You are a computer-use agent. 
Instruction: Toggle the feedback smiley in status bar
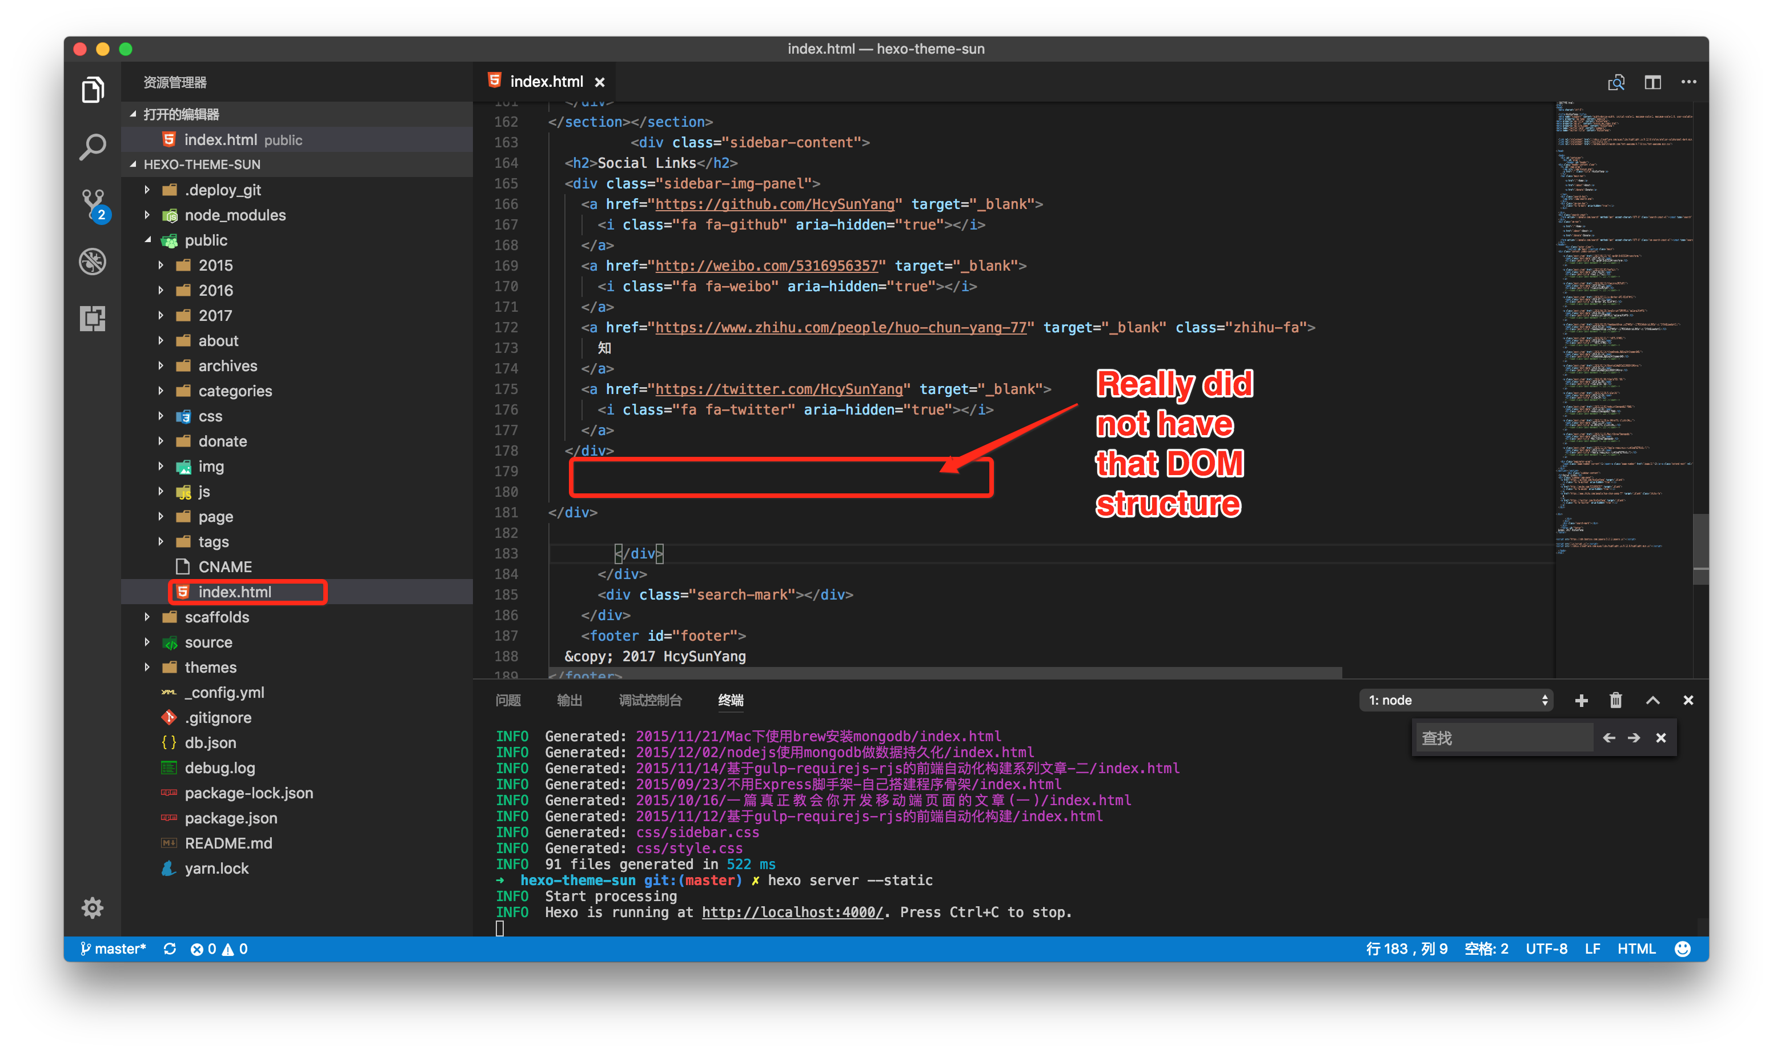click(x=1682, y=948)
